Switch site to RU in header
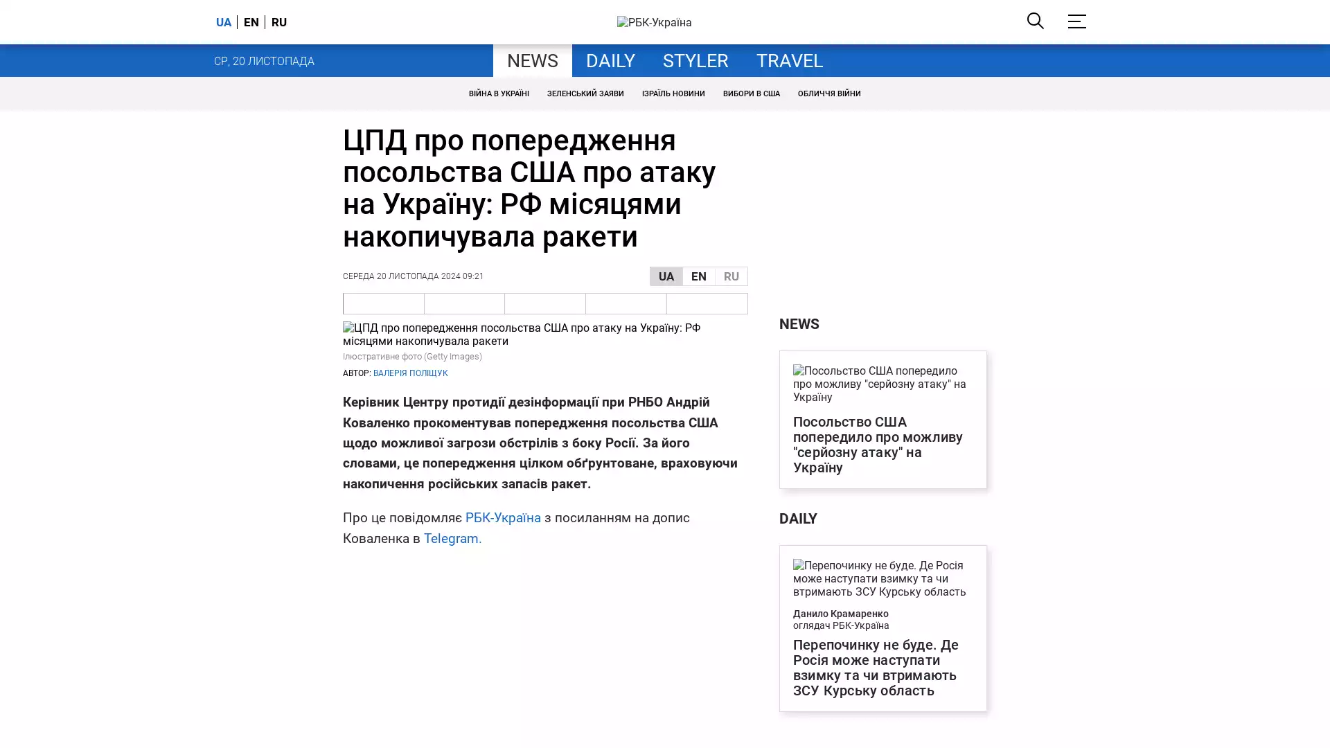The width and height of the screenshot is (1330, 748). [278, 22]
